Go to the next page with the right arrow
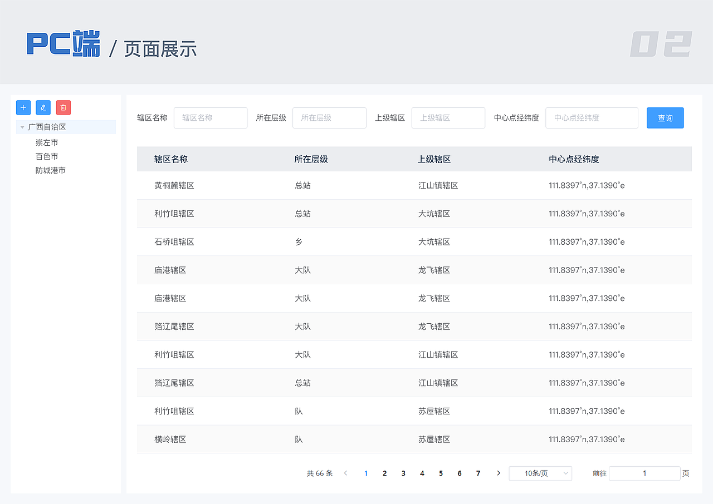The height and width of the screenshot is (504, 713). click(x=498, y=473)
